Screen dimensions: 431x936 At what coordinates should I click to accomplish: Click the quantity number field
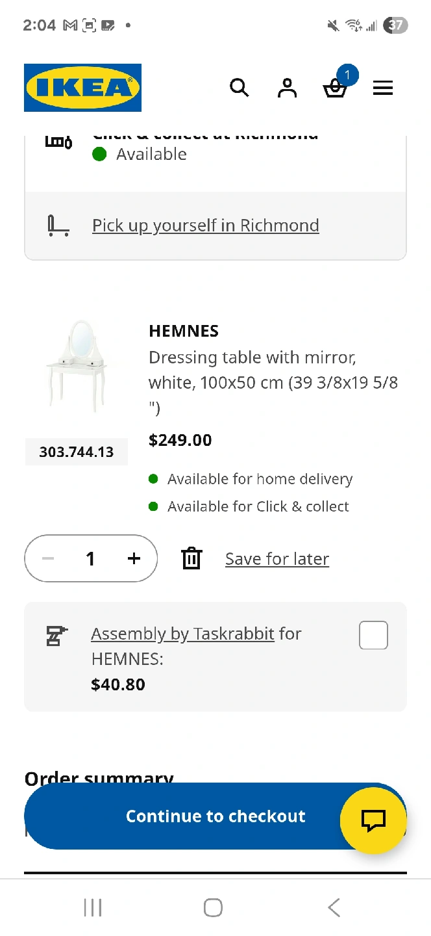click(x=91, y=558)
